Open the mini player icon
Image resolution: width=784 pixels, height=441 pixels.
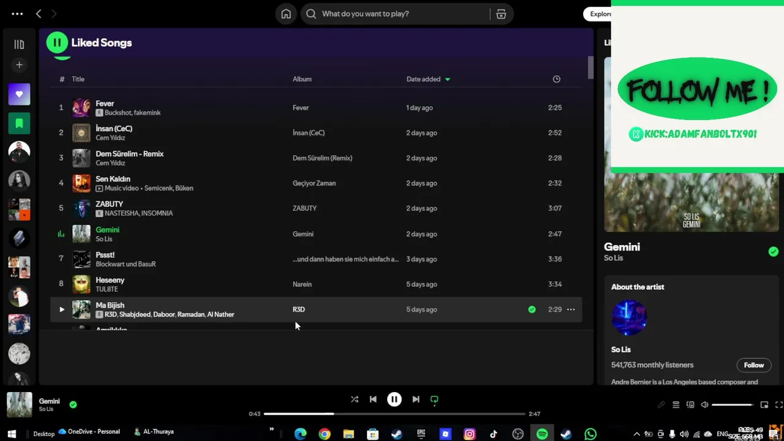(x=764, y=405)
